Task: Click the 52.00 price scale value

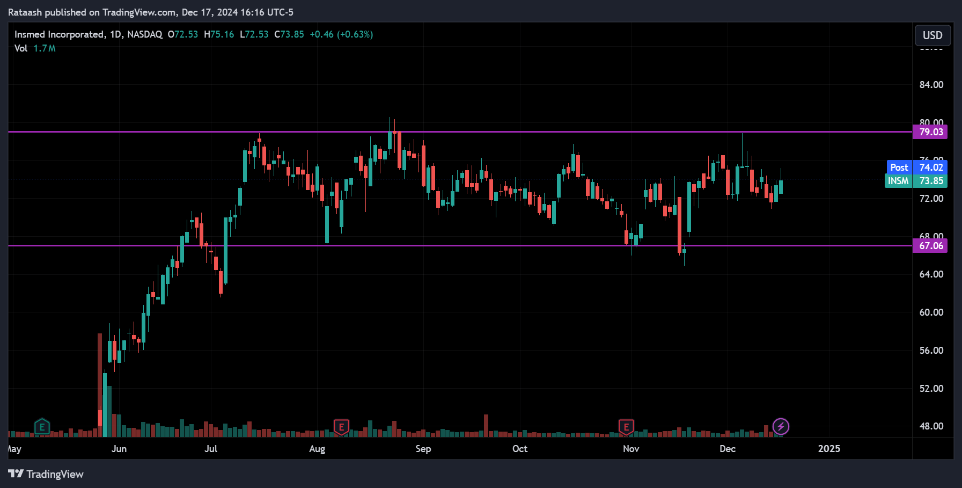Action: coord(931,389)
